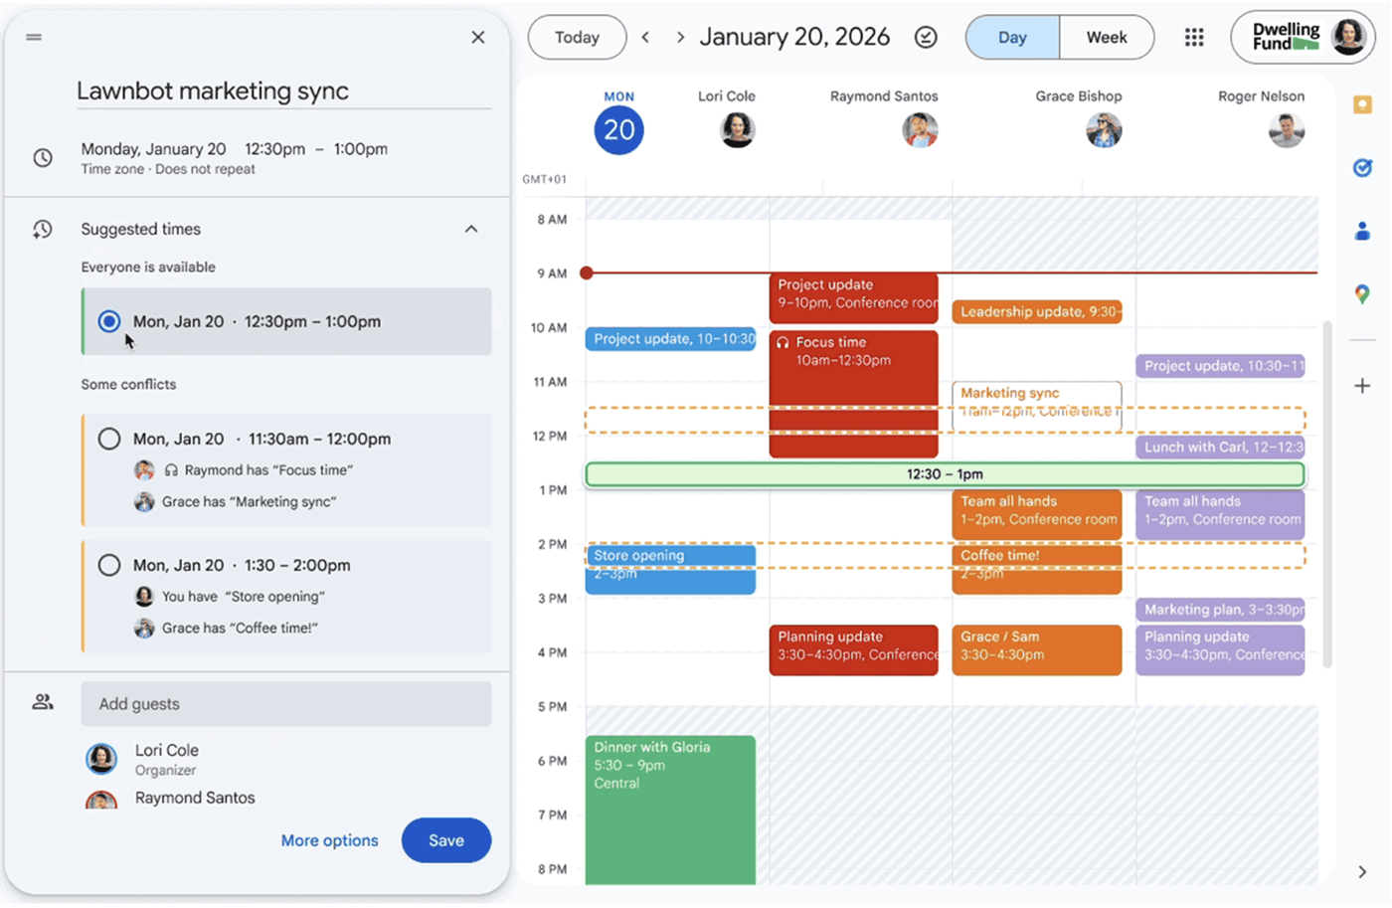This screenshot has width=1392, height=908.
Task: Select the 12:30pm – 1:00pm suggested time
Action: coord(109,321)
